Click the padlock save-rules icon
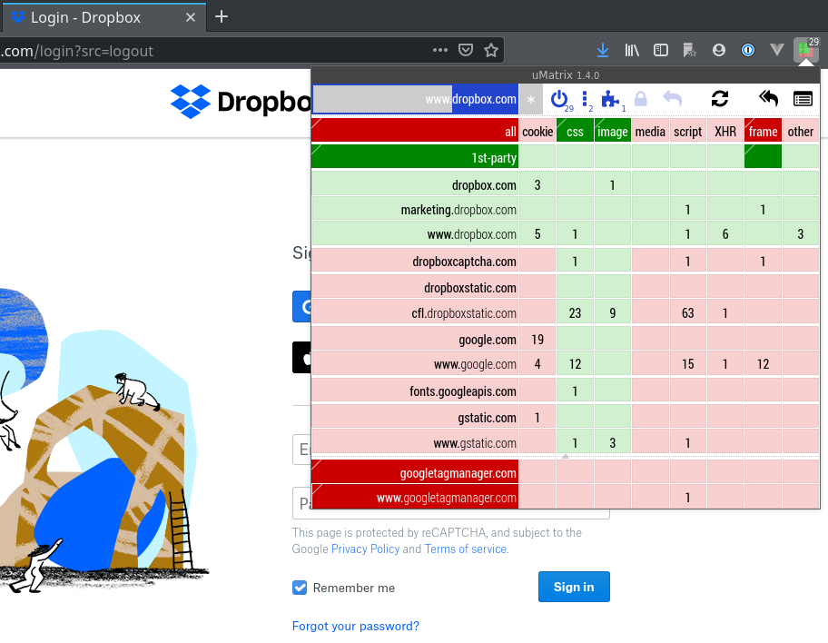 tap(641, 99)
